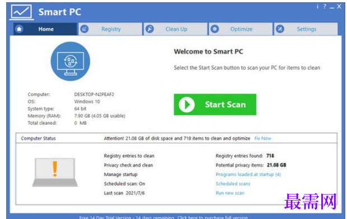The height and width of the screenshot is (219, 347).
Task: Click the 'Computer Status' header text
Action: click(x=38, y=138)
